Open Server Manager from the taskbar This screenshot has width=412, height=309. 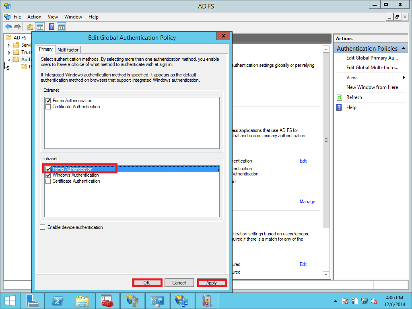tap(33, 301)
